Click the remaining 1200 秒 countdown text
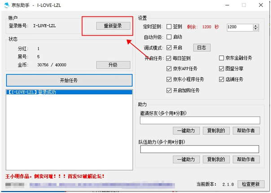Screen dimensions: 271x193 203,27
